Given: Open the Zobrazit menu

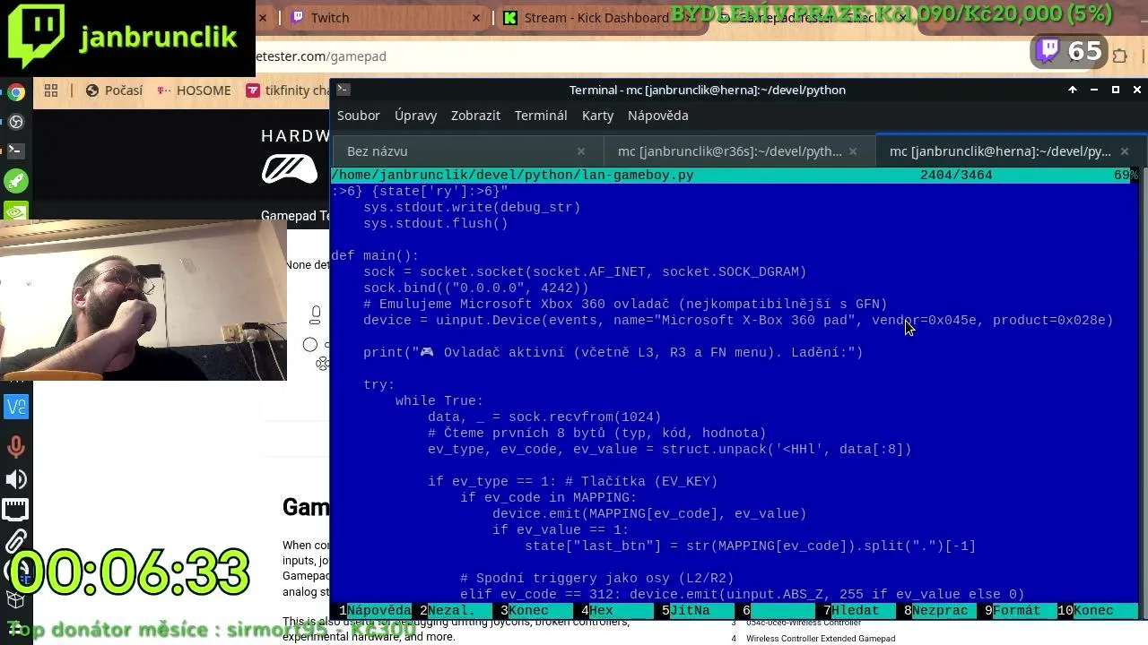Looking at the screenshot, I should [475, 116].
